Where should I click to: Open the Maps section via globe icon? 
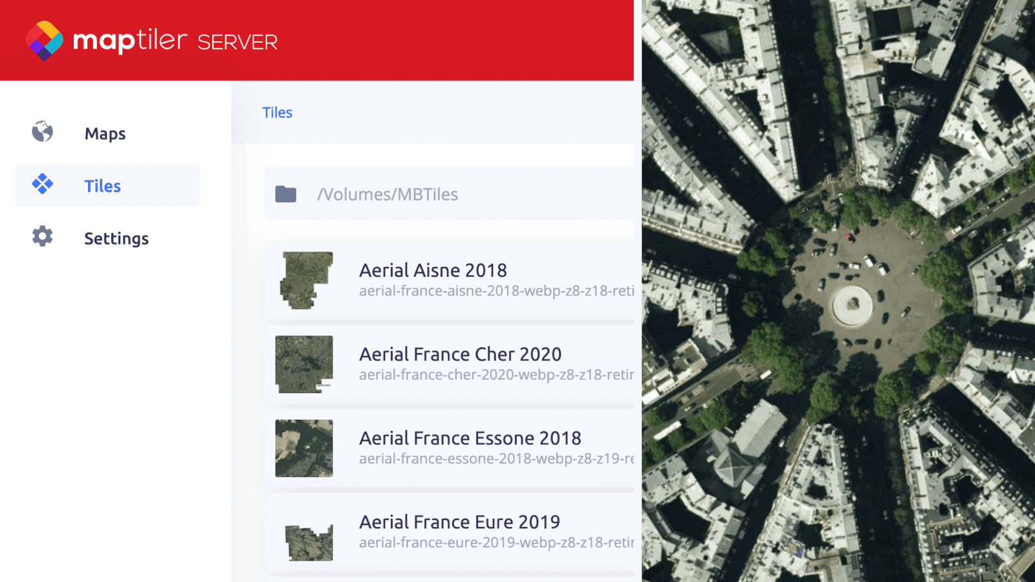click(41, 133)
